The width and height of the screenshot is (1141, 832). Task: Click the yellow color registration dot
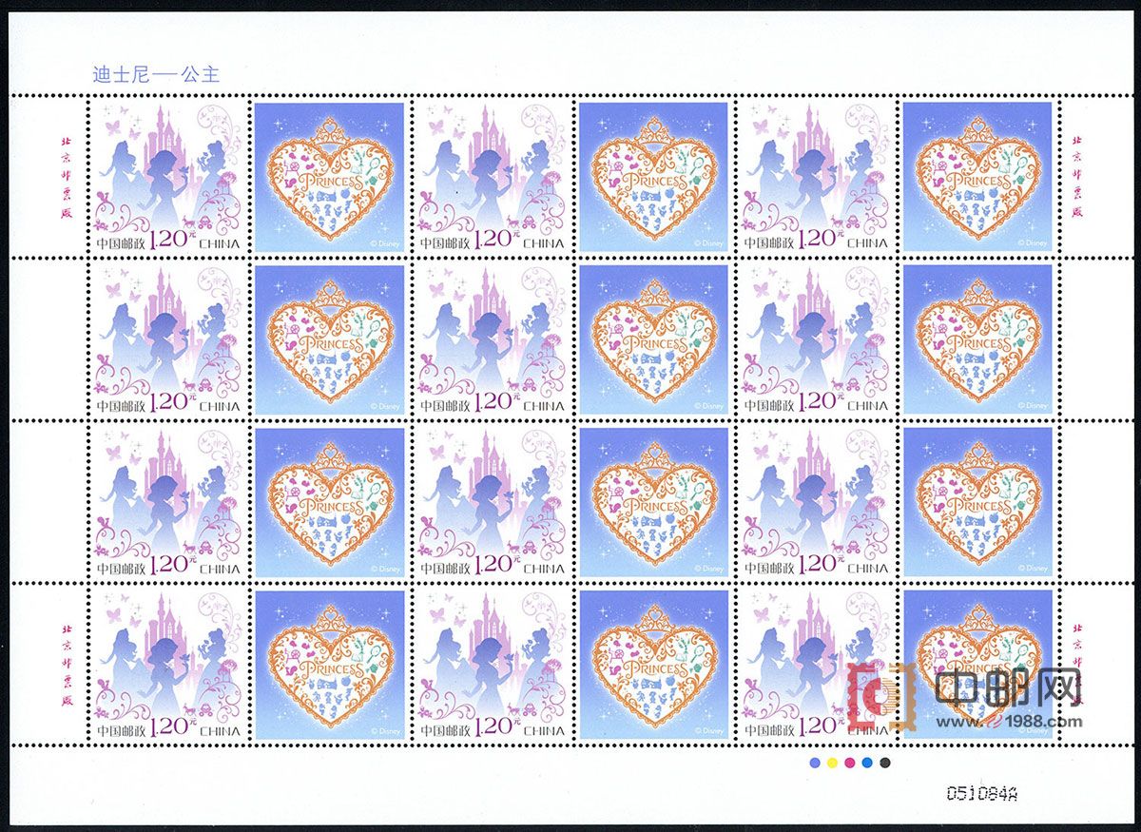831,763
